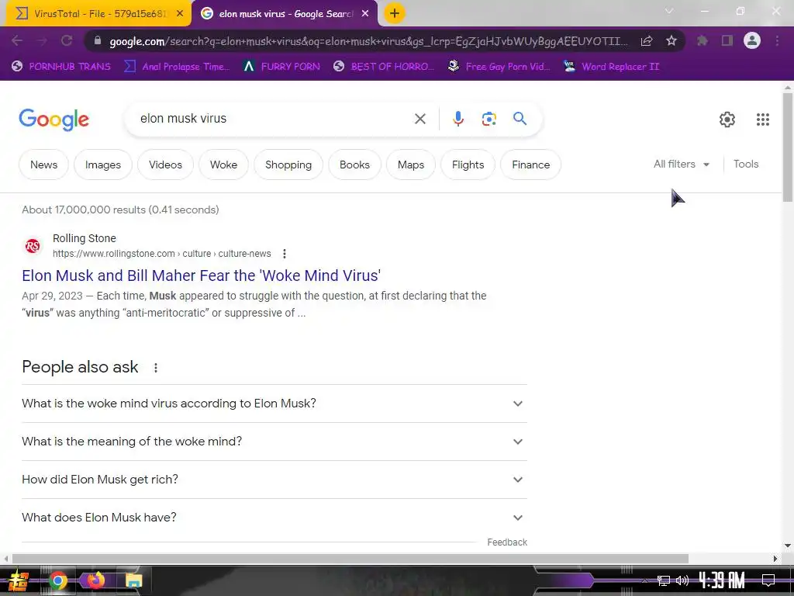Filter results by Videos

(165, 165)
